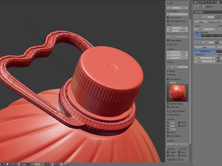Collapse the Shading panel

tap(168, 75)
